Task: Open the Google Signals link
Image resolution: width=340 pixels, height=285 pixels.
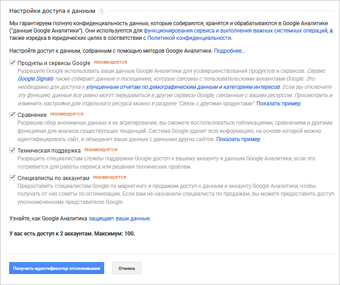Action: point(36,79)
